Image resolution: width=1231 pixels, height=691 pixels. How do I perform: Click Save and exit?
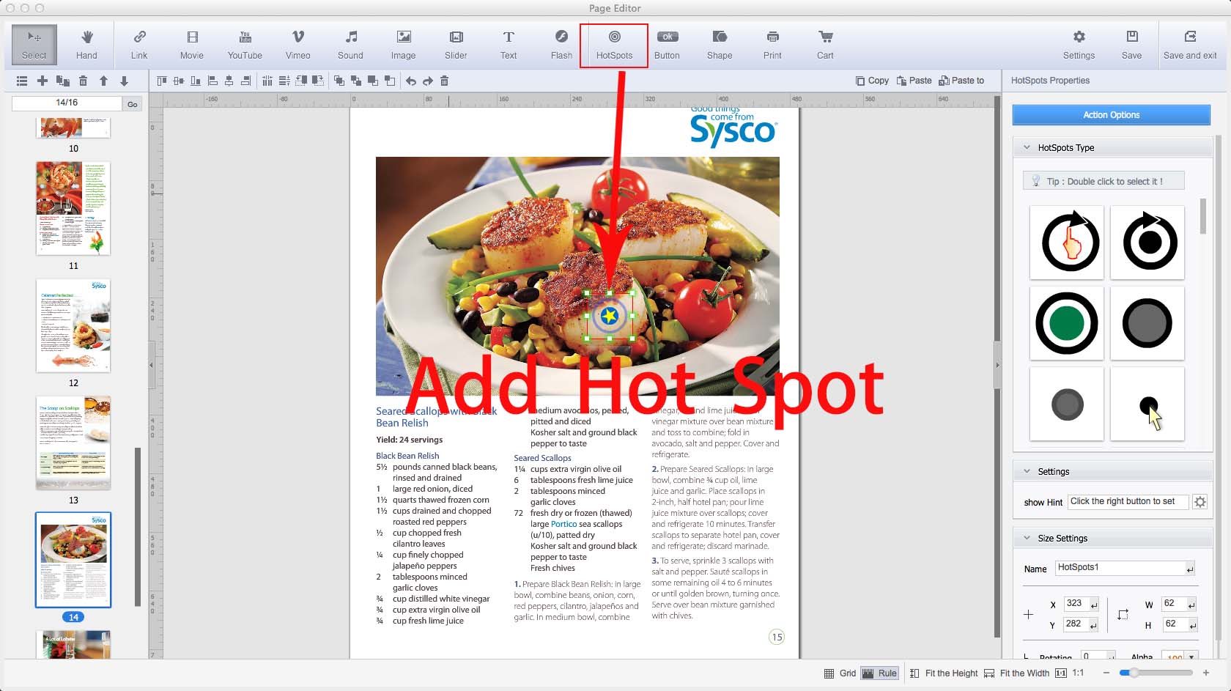1190,45
